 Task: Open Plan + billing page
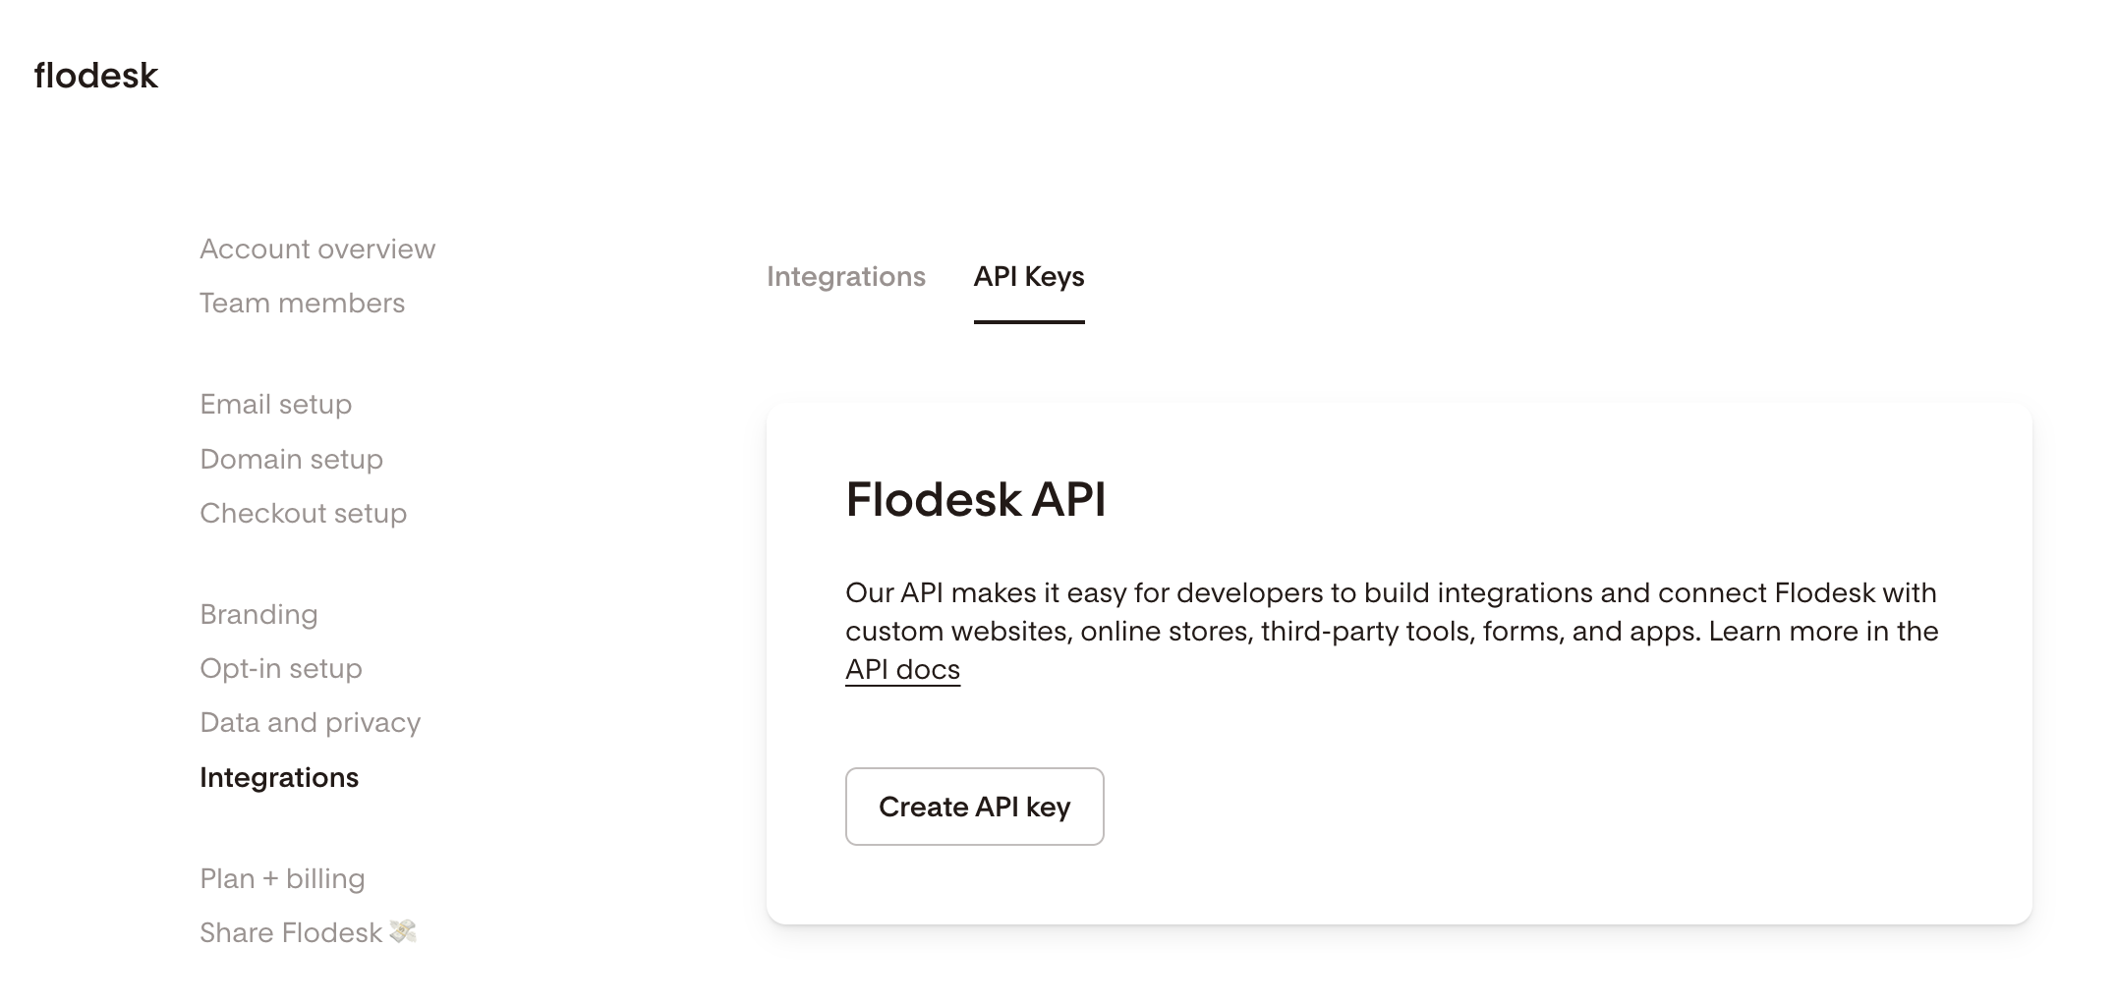[282, 879]
